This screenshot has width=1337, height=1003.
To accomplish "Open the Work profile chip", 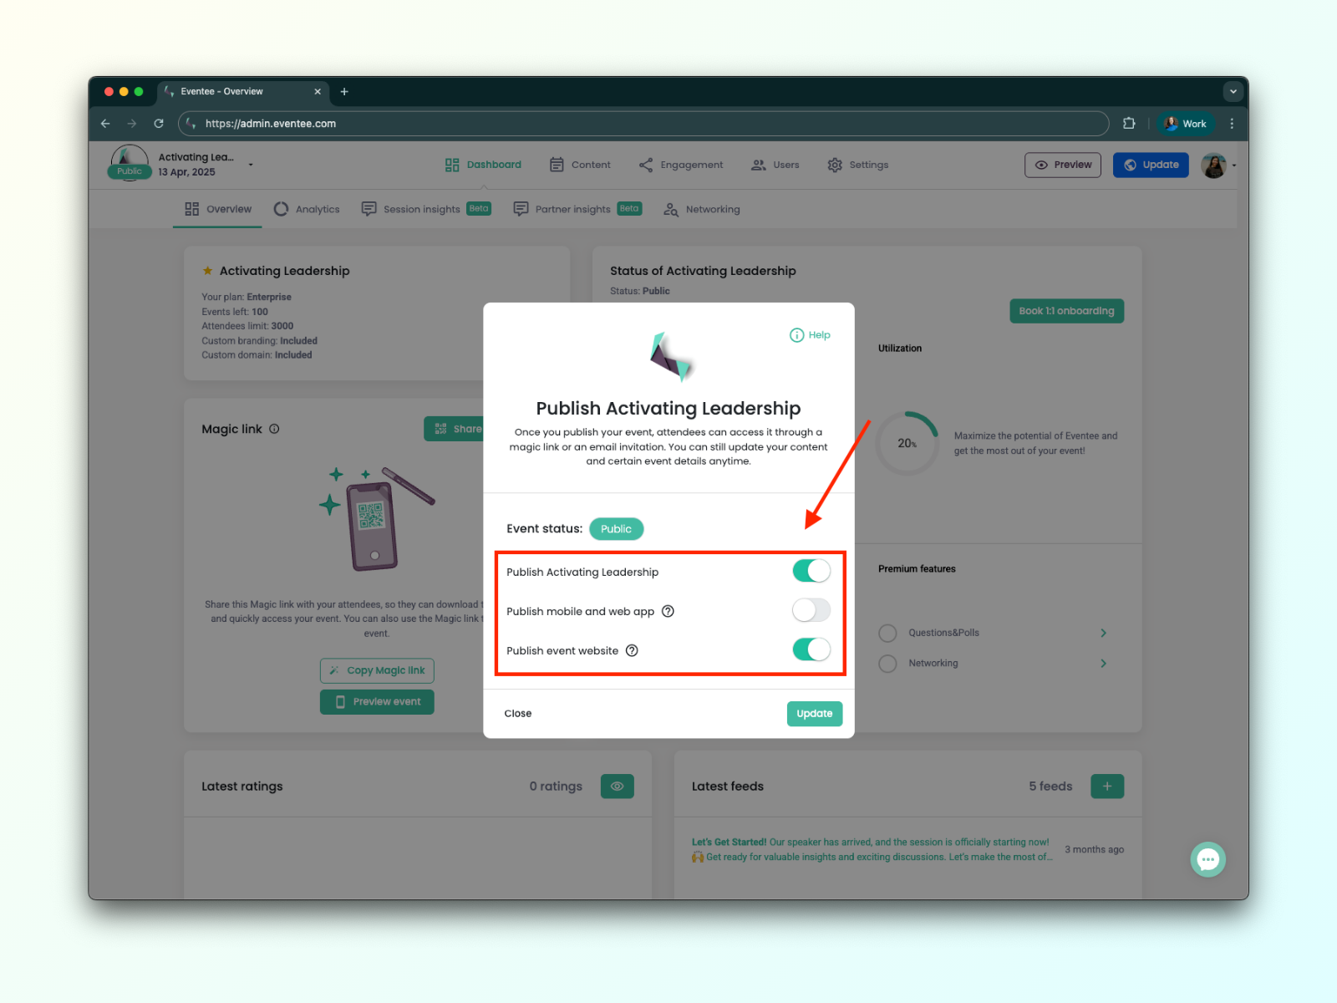I will [1185, 124].
